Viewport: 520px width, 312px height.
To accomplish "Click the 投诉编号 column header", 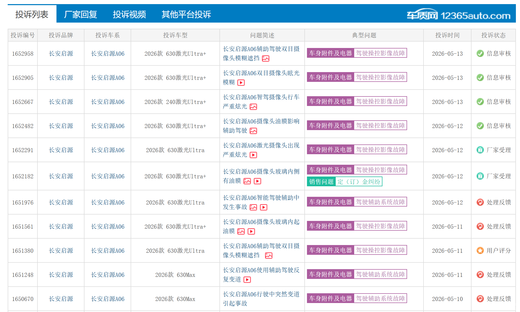I will pyautogui.click(x=23, y=35).
